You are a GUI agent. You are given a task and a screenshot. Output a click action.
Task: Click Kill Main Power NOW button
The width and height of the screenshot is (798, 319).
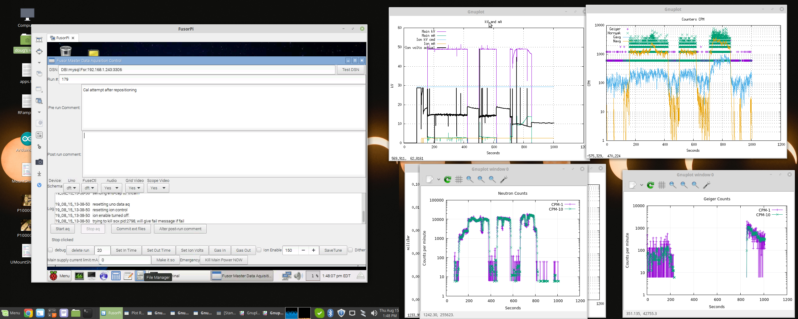pyautogui.click(x=224, y=260)
